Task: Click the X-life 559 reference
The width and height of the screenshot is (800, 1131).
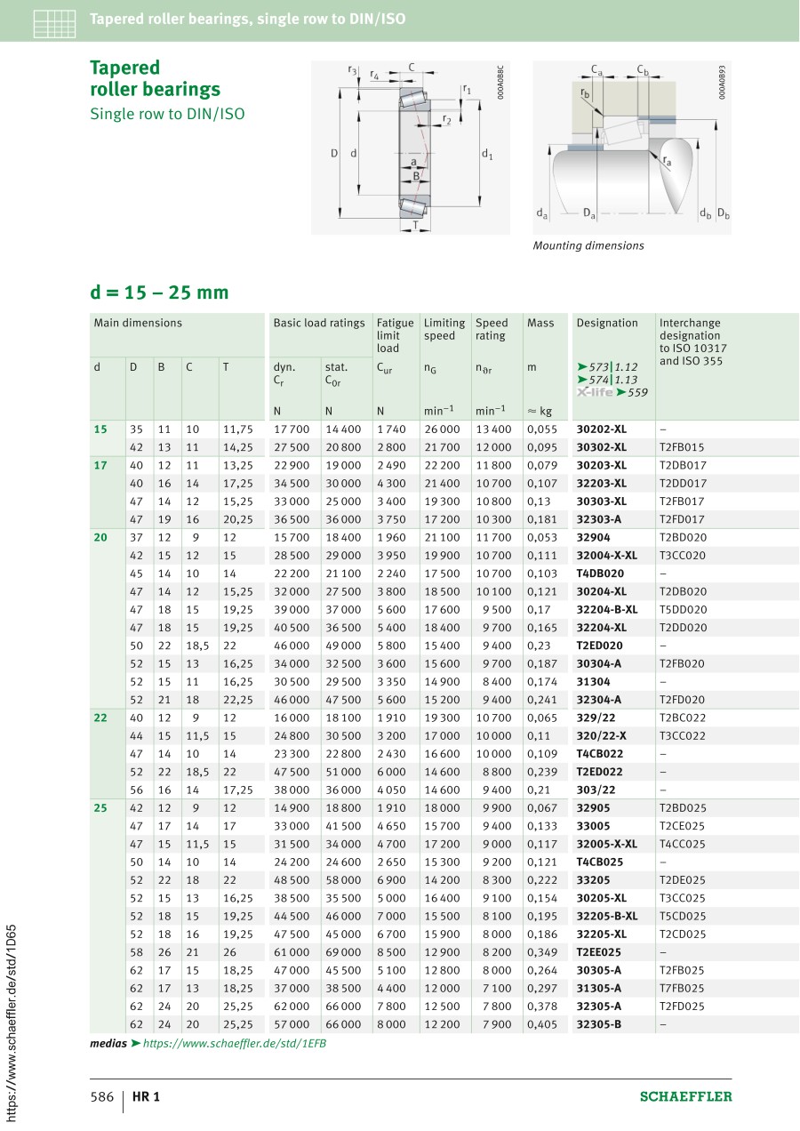Action: pyautogui.click(x=612, y=392)
